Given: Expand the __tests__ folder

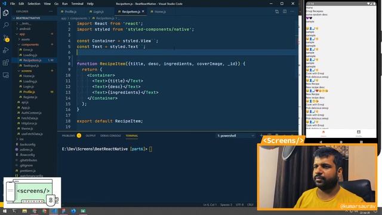Looking at the screenshot, I should [x=25, y=23].
